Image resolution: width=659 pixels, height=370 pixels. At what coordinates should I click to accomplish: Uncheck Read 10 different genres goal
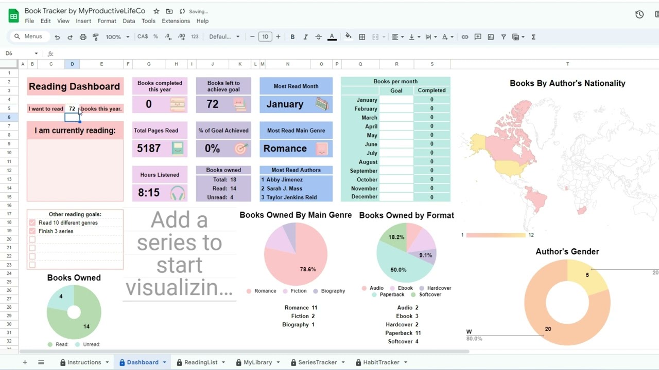point(32,223)
